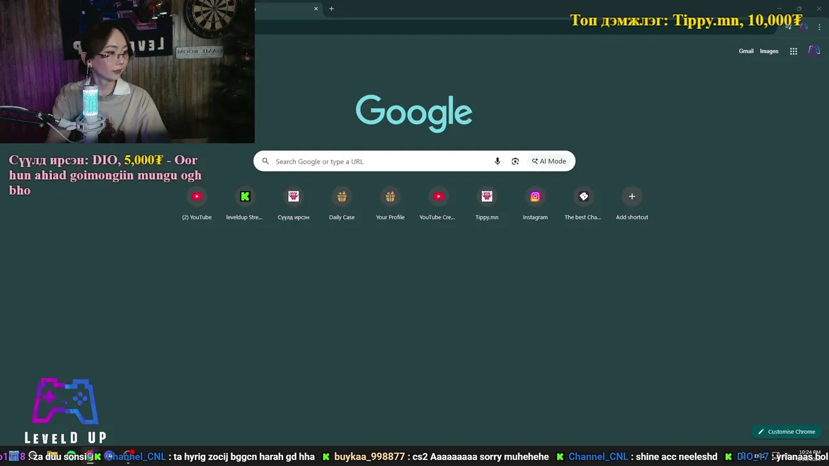
Task: Open Google Images link
Action: [769, 51]
